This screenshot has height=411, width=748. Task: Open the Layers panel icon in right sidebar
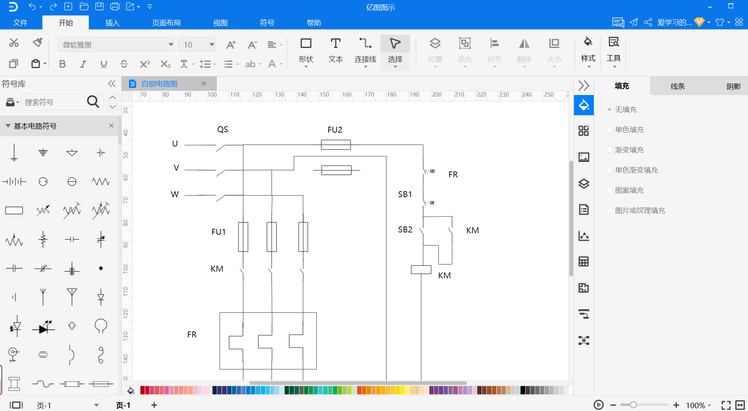point(584,183)
